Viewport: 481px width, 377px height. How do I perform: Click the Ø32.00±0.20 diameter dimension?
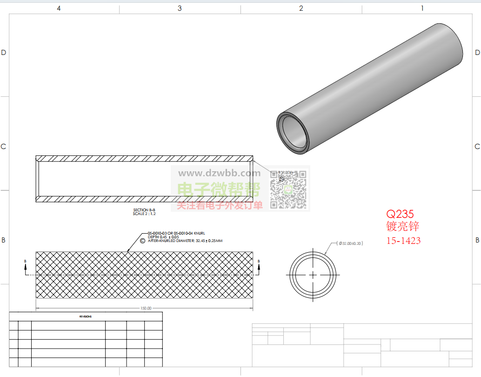click(350, 243)
